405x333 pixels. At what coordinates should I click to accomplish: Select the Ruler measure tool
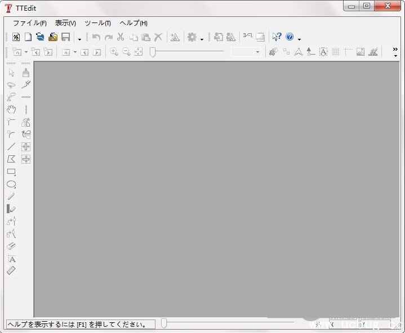[11, 271]
